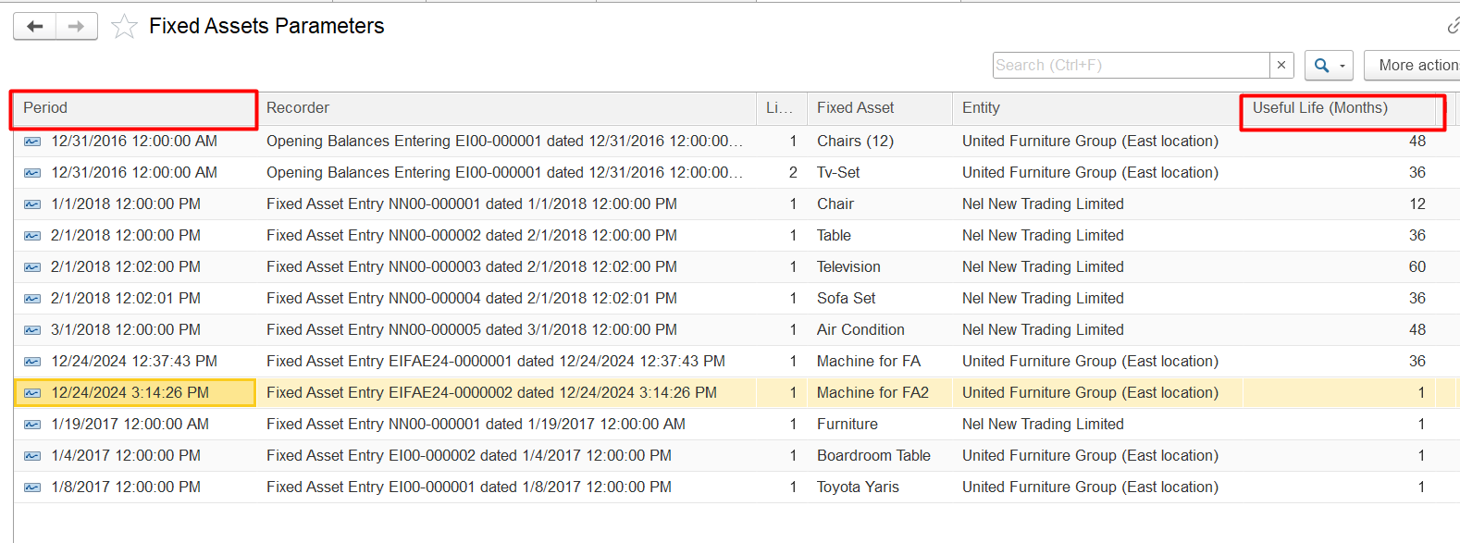Select record icon for Chairs (12) row

tap(32, 142)
